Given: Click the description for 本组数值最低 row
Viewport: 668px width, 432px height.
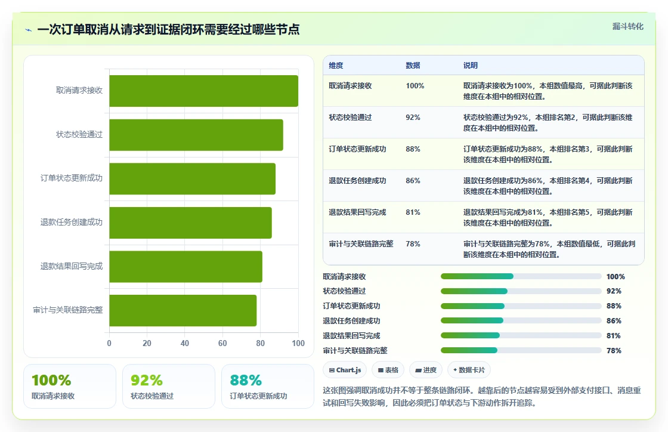Looking at the screenshot, I should (549, 249).
